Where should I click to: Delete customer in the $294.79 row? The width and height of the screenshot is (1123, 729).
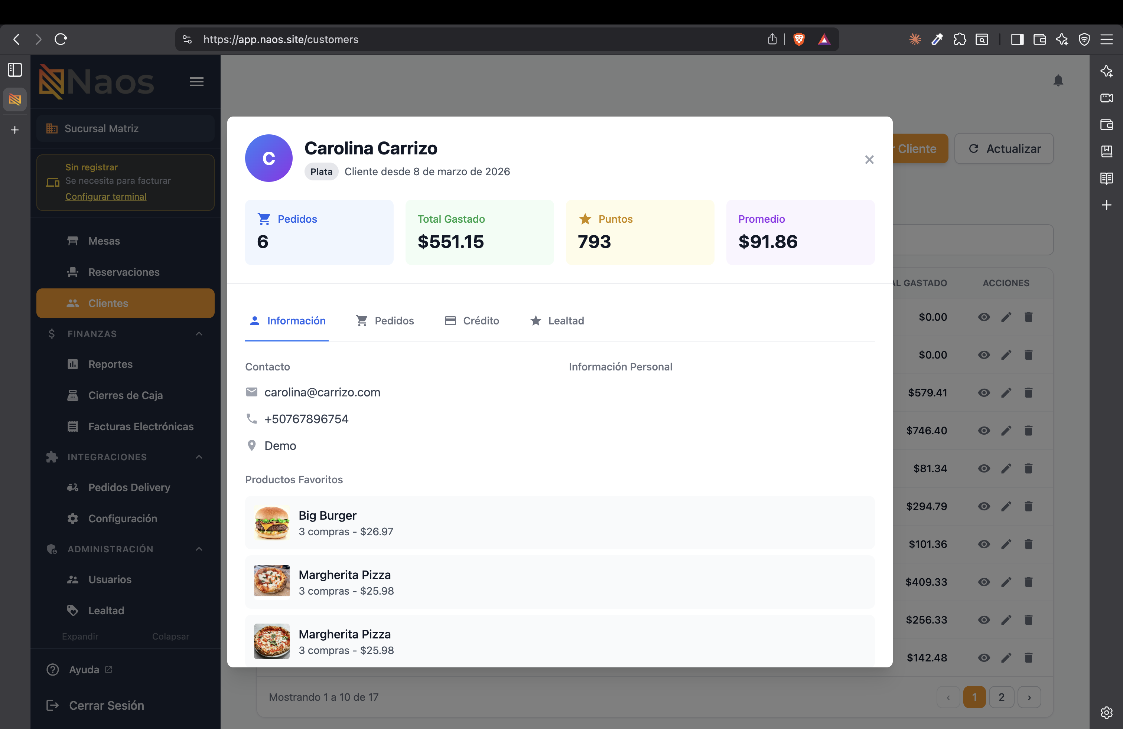1029,506
